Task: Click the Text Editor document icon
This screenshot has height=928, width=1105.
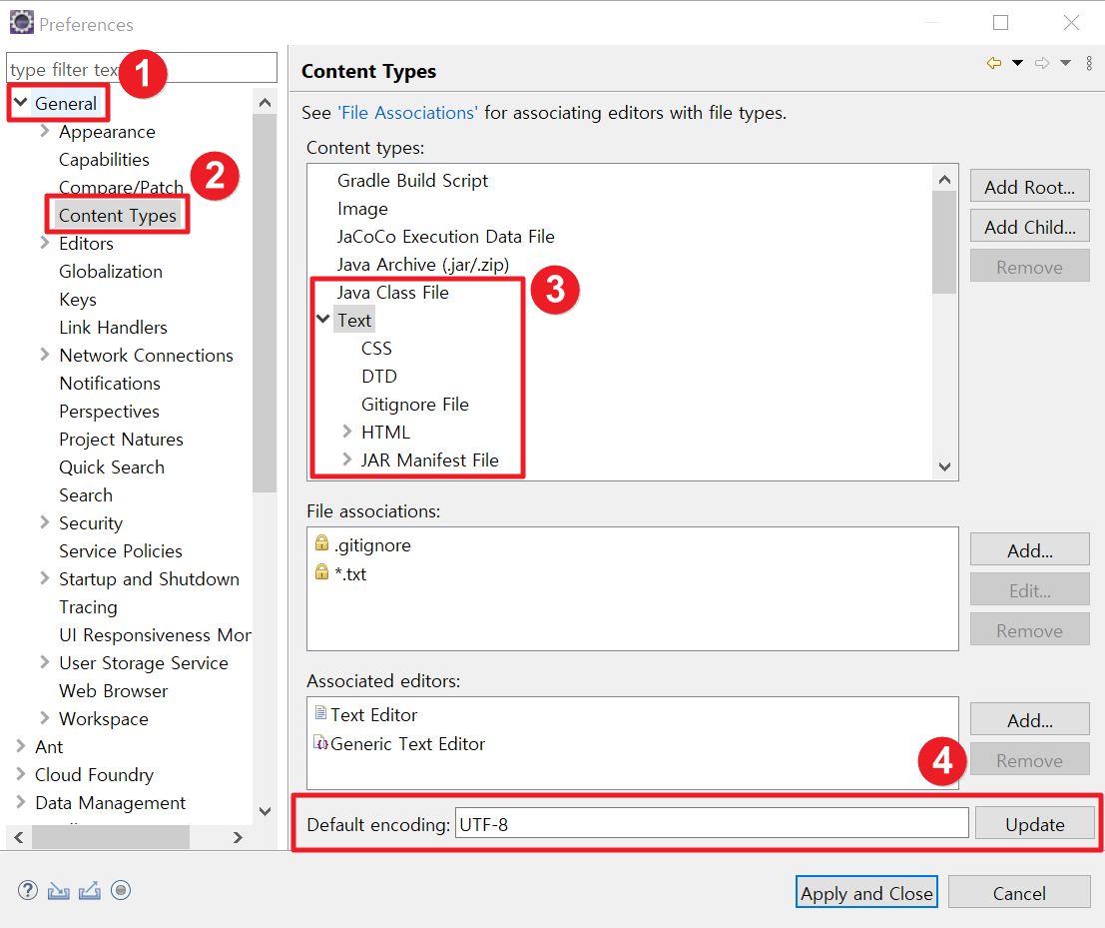Action: coord(320,713)
